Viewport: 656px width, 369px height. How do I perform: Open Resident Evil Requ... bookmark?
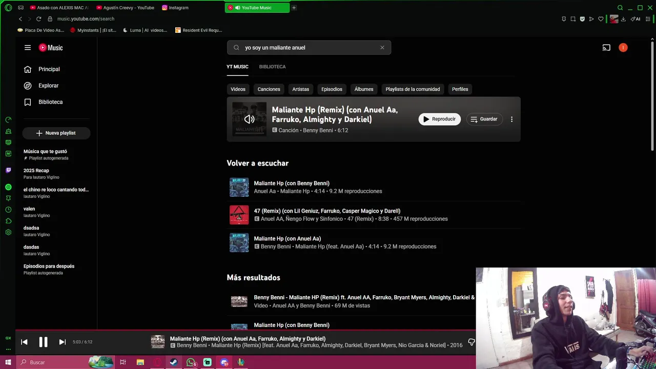coord(199,30)
